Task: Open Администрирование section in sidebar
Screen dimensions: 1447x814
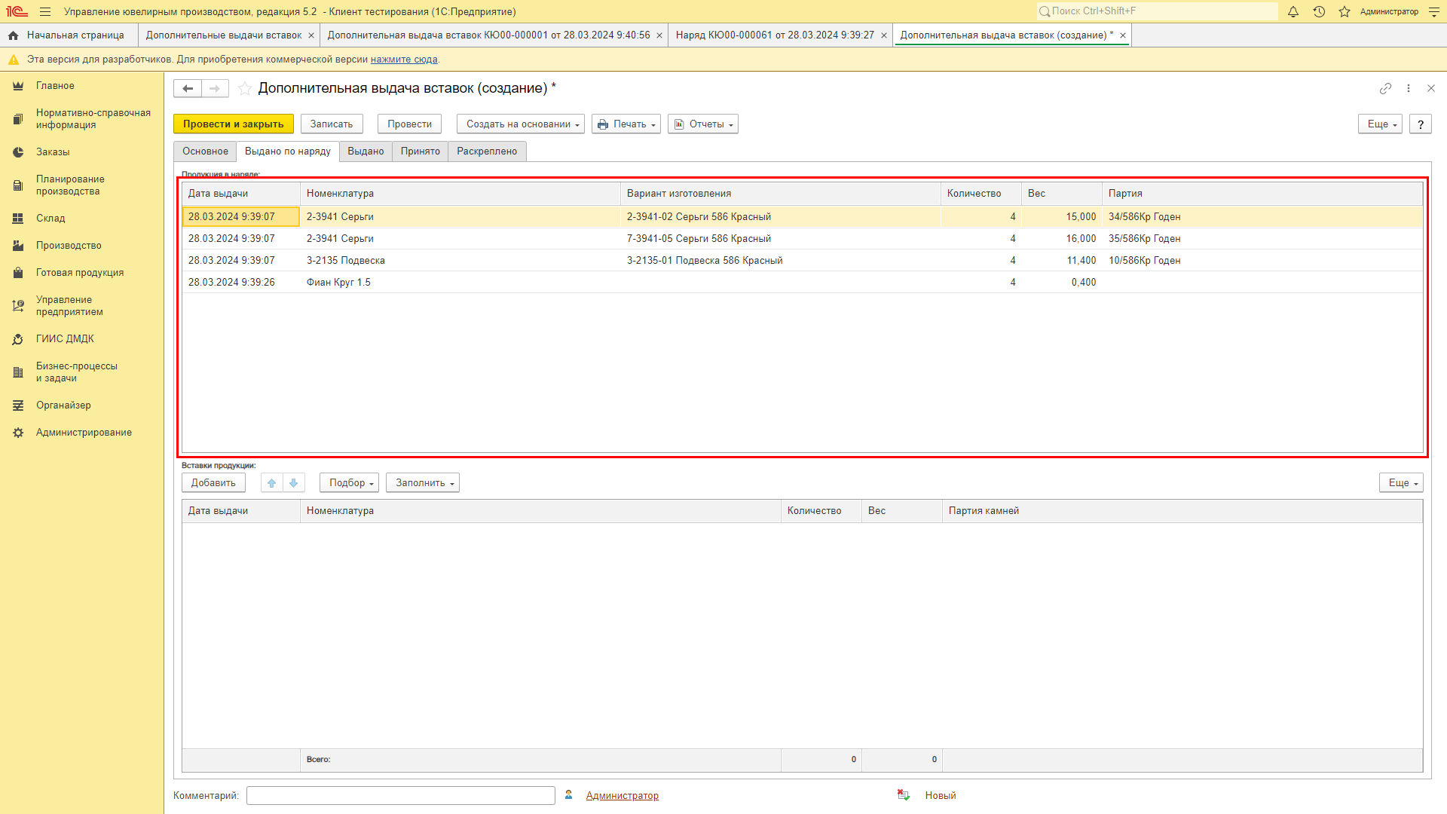Action: pyautogui.click(x=84, y=433)
